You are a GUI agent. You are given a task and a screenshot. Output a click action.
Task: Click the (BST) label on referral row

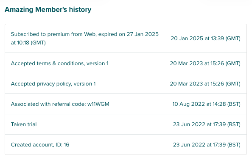[234, 104]
